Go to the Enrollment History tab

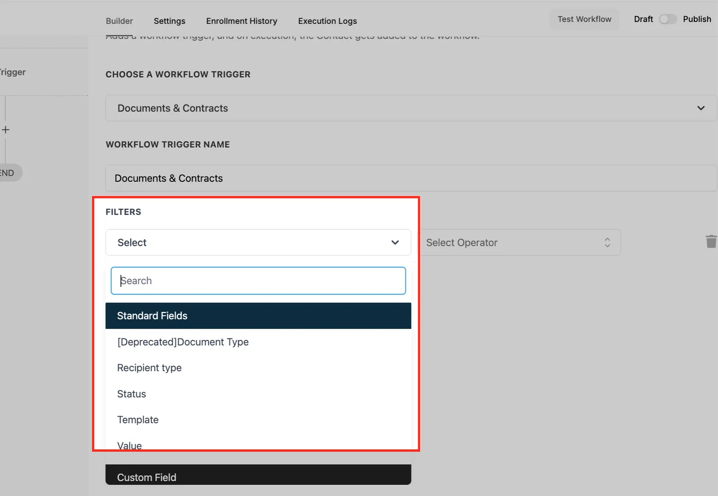tap(241, 21)
